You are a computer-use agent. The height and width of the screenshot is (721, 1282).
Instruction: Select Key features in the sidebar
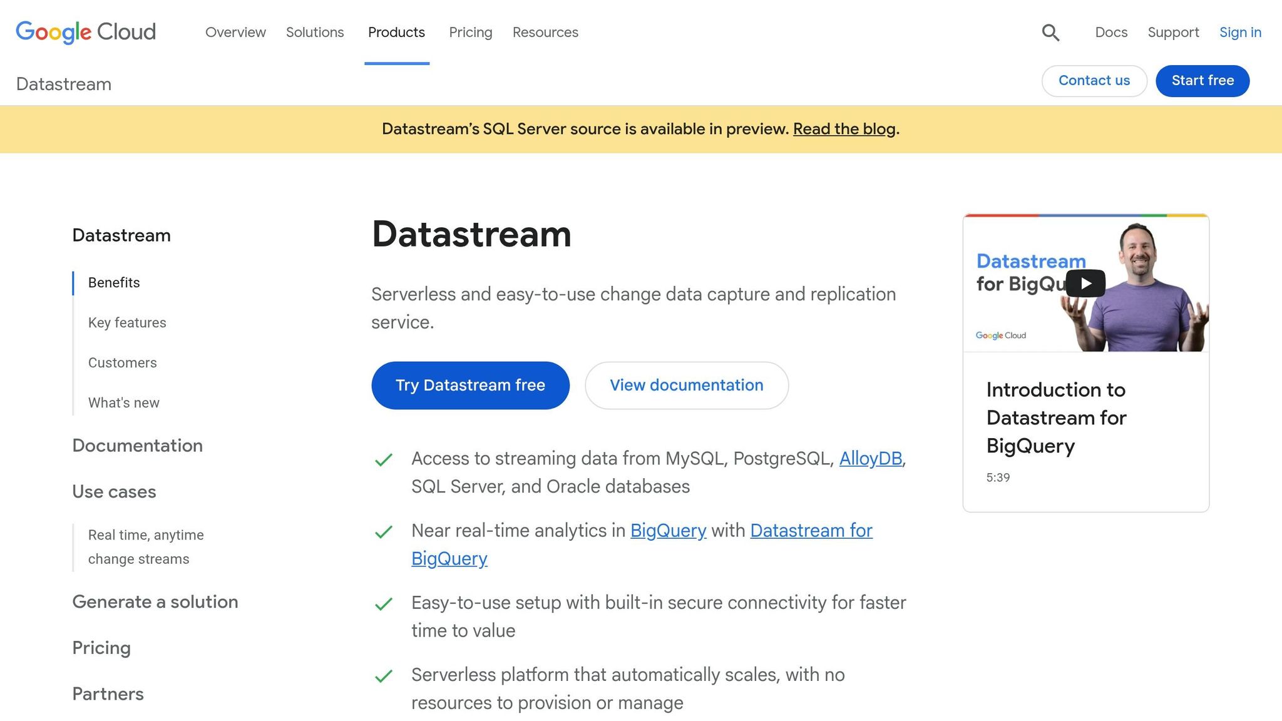(127, 322)
